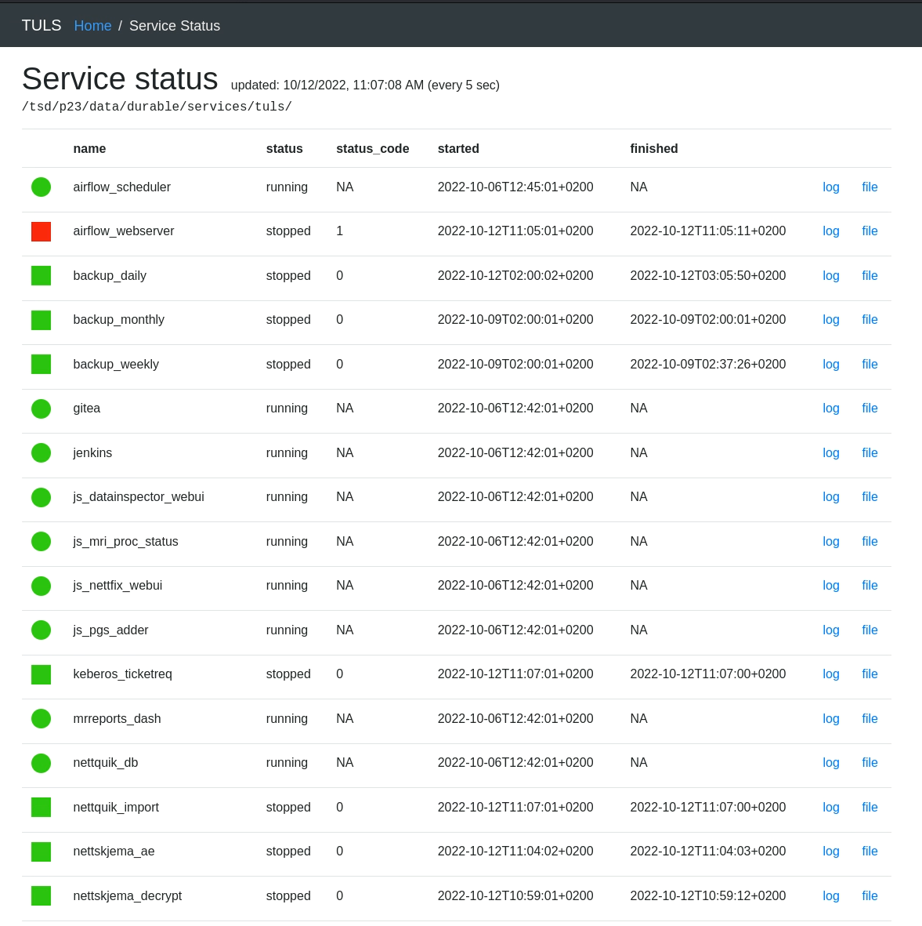Click the status_code column header
The height and width of the screenshot is (926, 922).
point(372,149)
